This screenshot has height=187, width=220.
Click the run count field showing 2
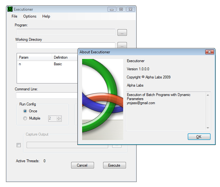53,118
